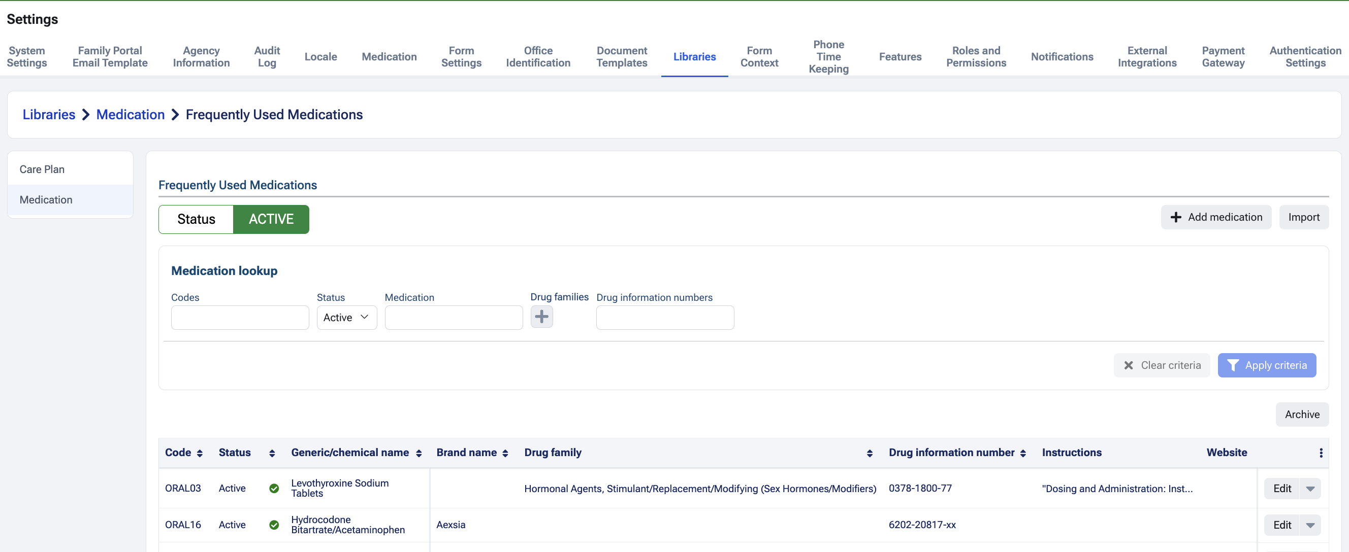Focus the Codes input field
Viewport: 1349px width, 552px height.
(240, 318)
